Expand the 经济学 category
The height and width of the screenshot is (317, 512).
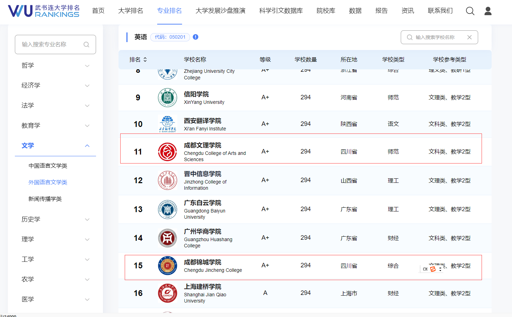point(87,86)
